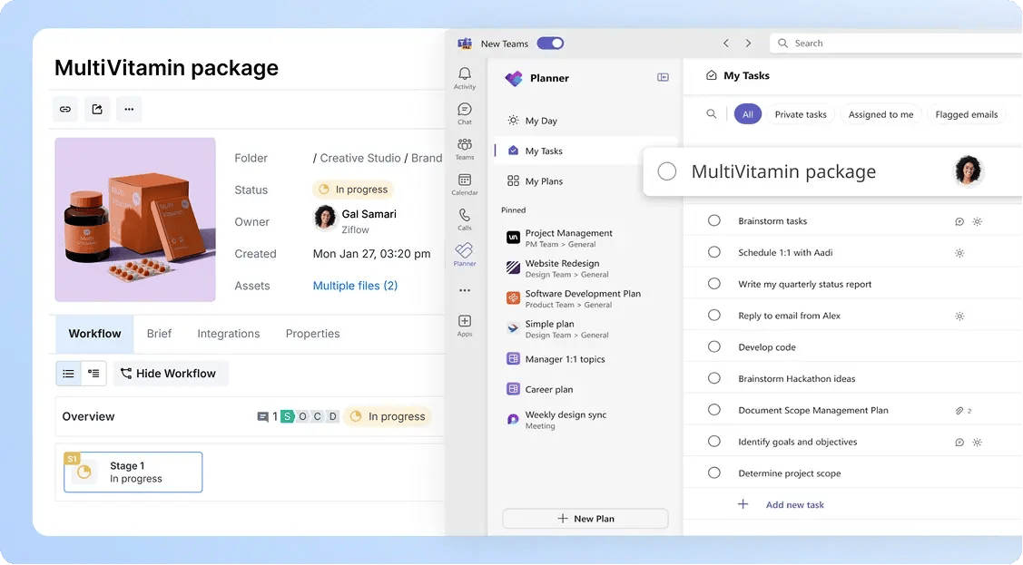Viewport: 1023px width, 565px height.
Task: Click the share icon below the title
Action: (x=96, y=109)
